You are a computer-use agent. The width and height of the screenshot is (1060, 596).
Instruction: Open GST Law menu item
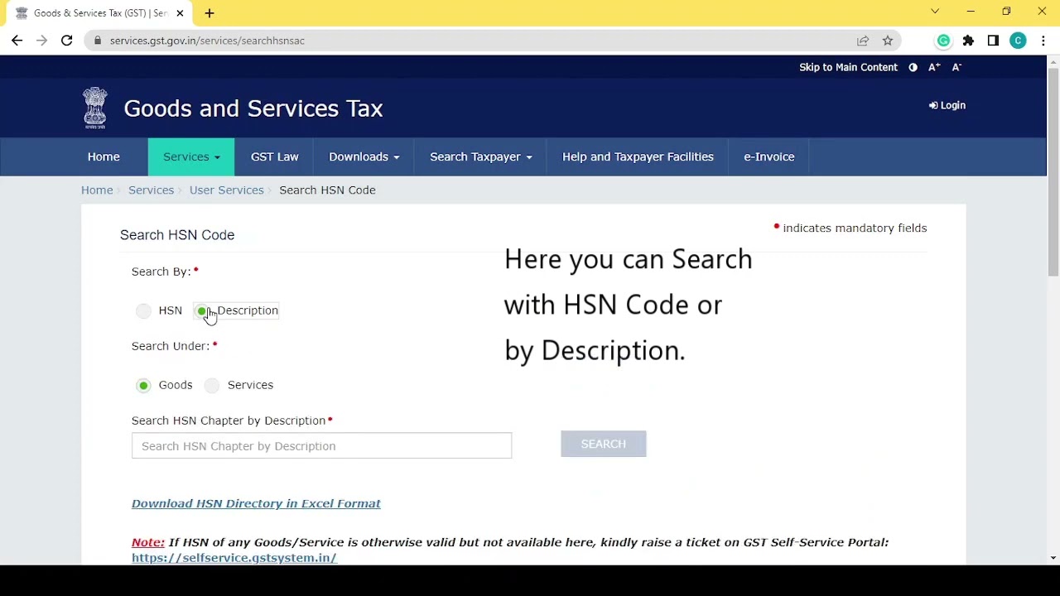click(275, 156)
